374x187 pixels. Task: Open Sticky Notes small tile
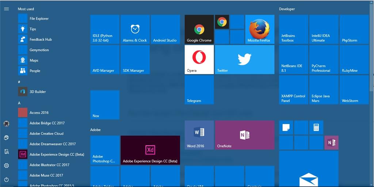(x=286, y=128)
